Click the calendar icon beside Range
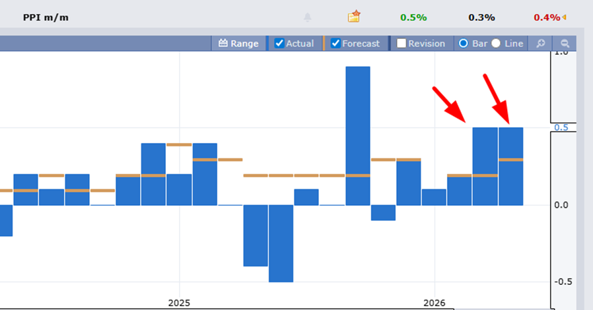 point(223,44)
